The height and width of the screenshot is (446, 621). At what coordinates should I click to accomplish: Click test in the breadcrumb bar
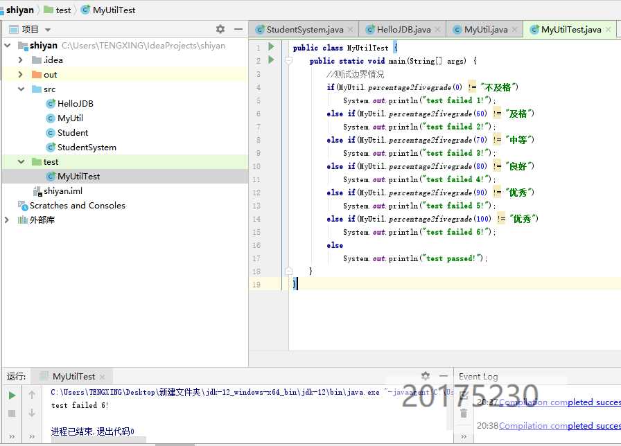point(63,10)
